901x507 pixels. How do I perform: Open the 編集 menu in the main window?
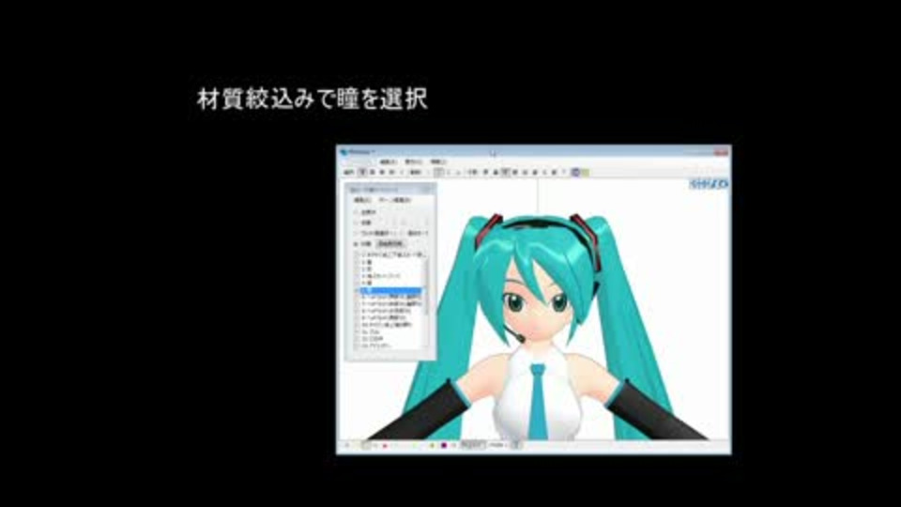388,162
